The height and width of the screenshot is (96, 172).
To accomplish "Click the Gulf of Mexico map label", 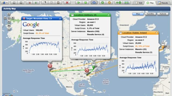I will pyautogui.click(x=82, y=85).
